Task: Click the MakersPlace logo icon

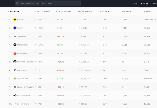Action: pyautogui.click(x=15, y=45)
